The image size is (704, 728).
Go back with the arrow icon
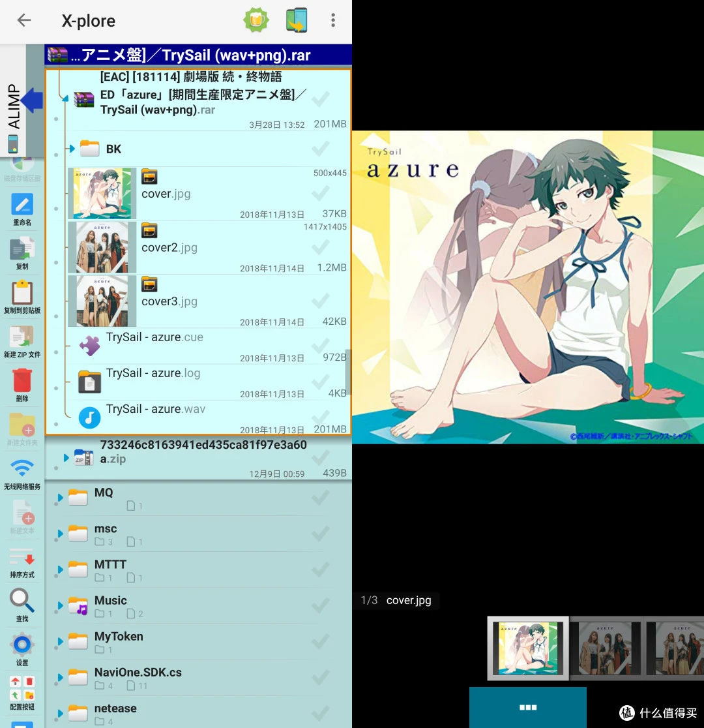23,20
